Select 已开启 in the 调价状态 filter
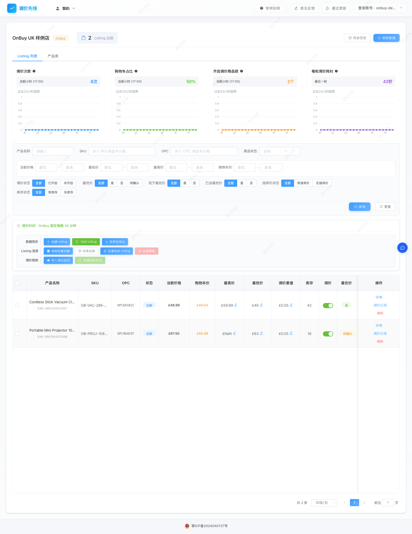The height and width of the screenshot is (534, 412). [x=53, y=183]
